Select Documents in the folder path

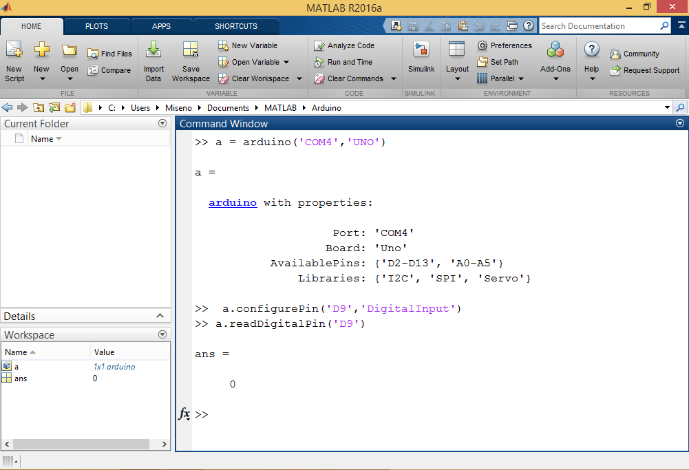[x=228, y=108]
